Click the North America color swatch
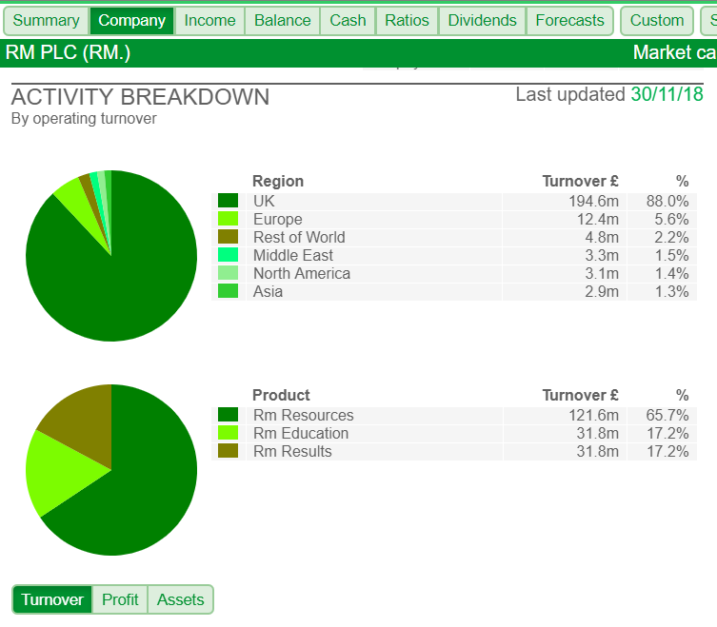 click(228, 273)
